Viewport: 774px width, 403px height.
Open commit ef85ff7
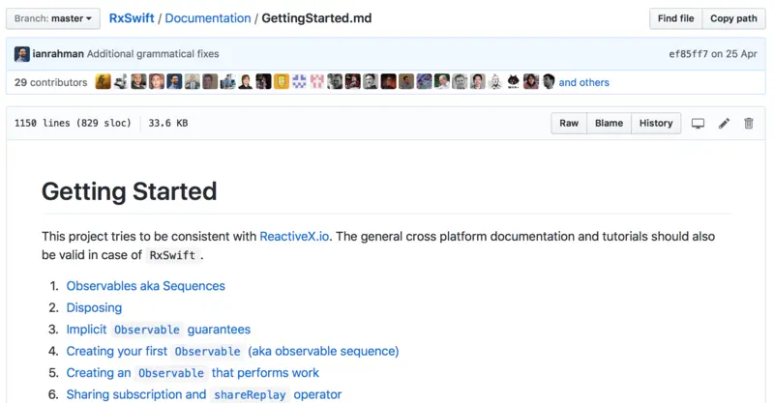pyautogui.click(x=689, y=54)
